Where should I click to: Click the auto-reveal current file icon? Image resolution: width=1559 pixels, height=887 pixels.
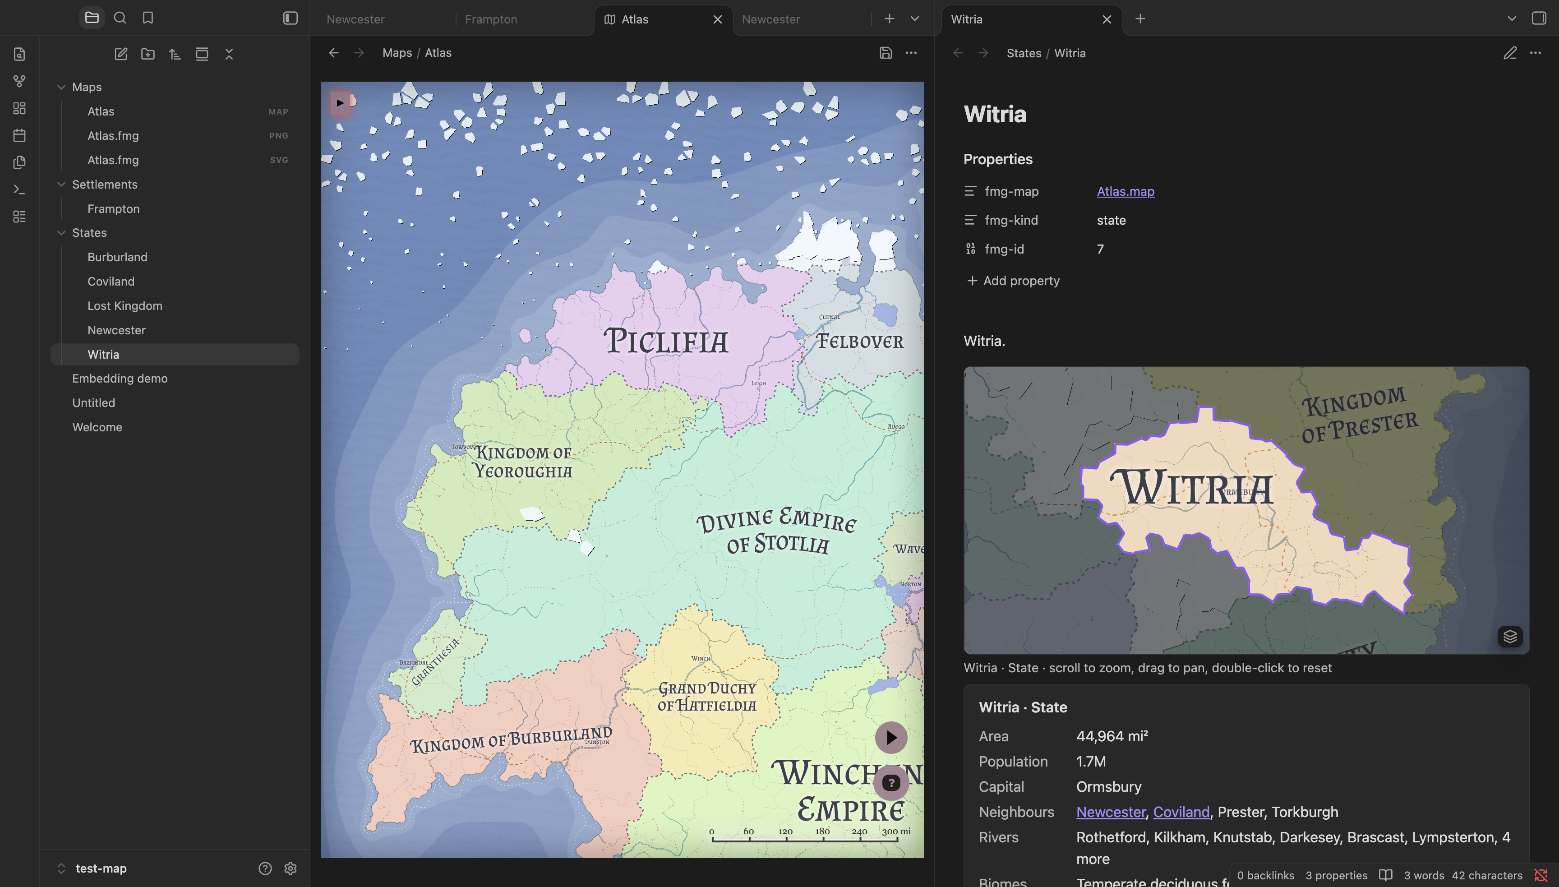click(x=202, y=54)
